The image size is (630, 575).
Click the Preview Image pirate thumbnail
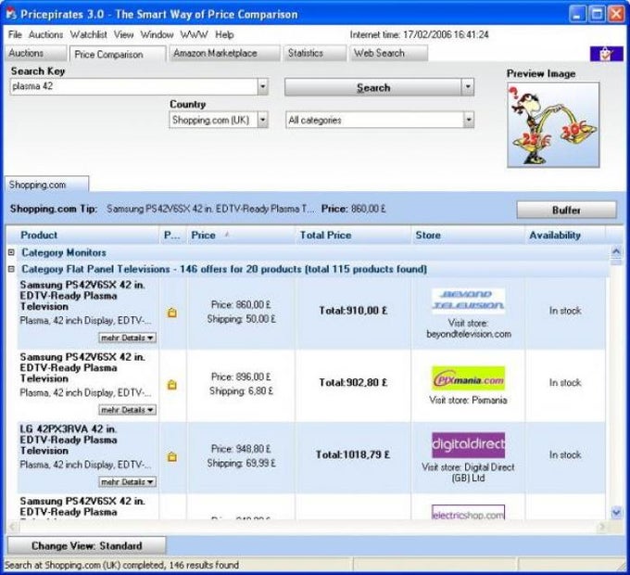tap(553, 124)
